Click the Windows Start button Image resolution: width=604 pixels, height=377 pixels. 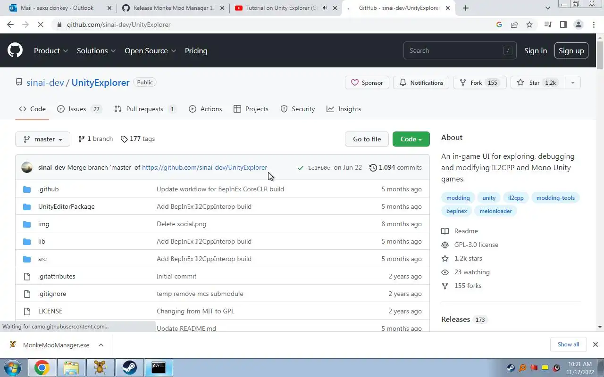[12, 368]
